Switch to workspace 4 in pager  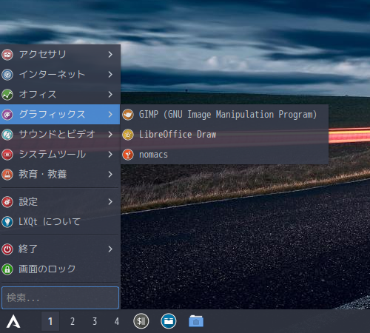(117, 321)
